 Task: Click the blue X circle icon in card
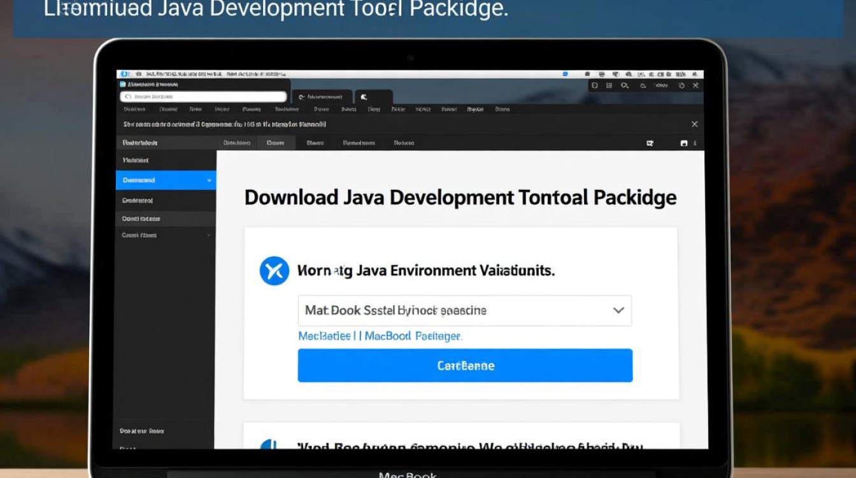[x=275, y=271]
